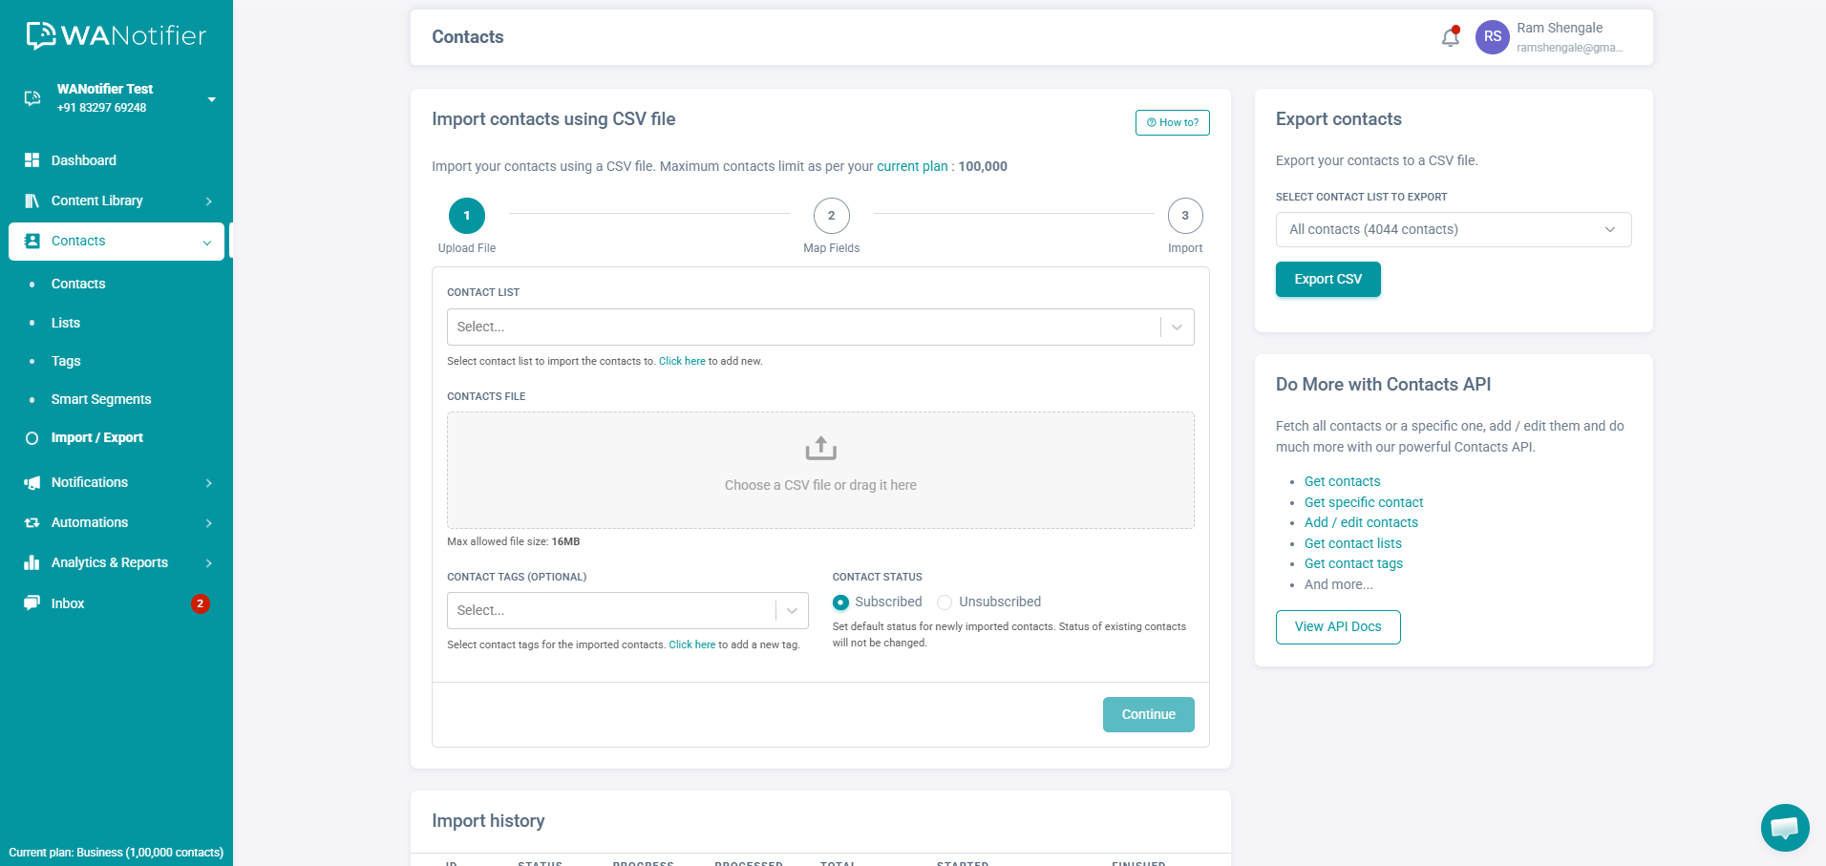This screenshot has width=1826, height=866.
Task: Expand the WANotifier Test account switcher
Action: (211, 99)
